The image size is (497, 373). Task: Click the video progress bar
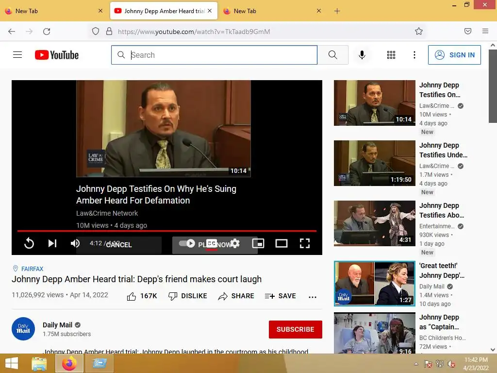[x=167, y=231]
